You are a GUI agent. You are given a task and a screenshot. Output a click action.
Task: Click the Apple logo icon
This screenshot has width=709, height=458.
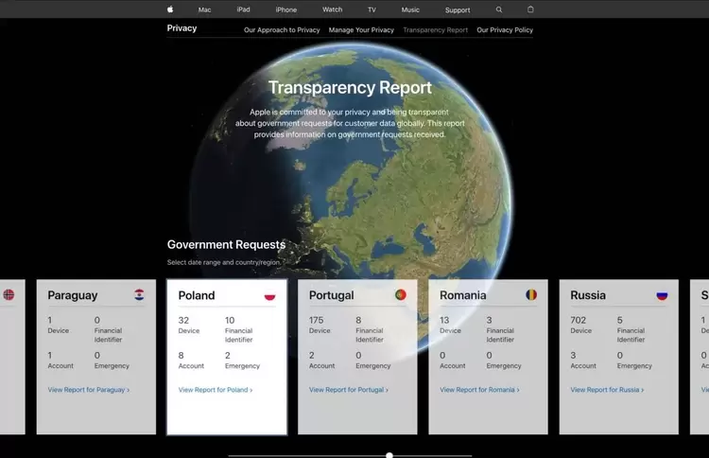point(170,9)
